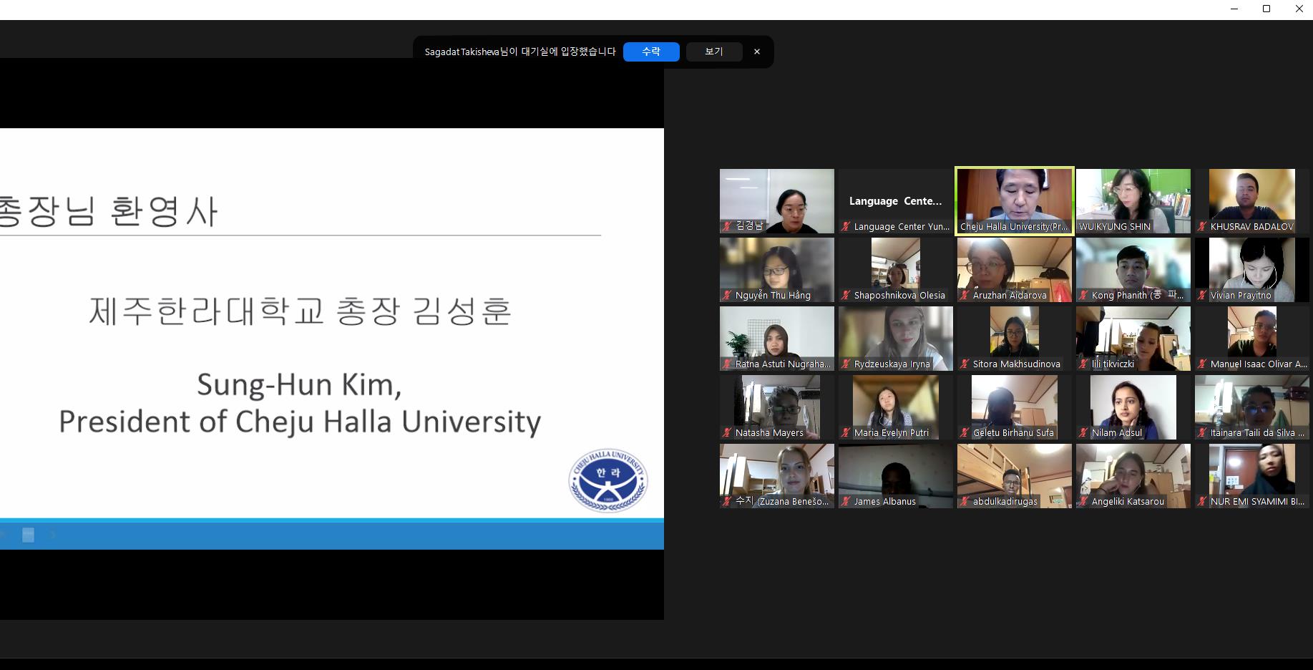Click the slide text 'President of Cheju Halla University'
The image size is (1313, 670).
tap(300, 422)
